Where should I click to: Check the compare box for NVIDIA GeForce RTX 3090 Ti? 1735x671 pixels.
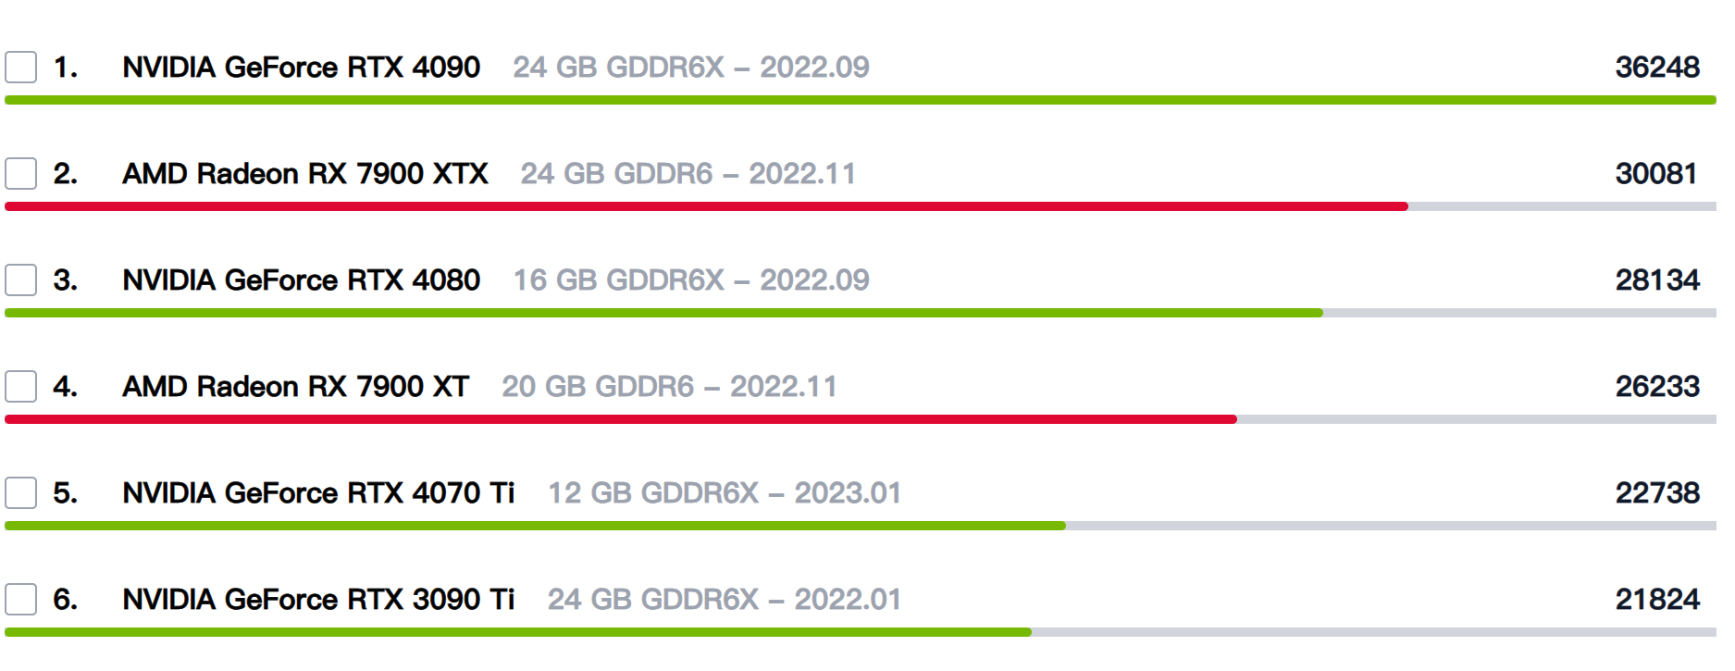pyautogui.click(x=20, y=600)
